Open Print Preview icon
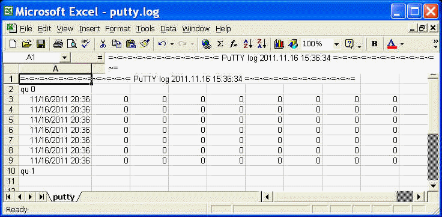 (71, 44)
